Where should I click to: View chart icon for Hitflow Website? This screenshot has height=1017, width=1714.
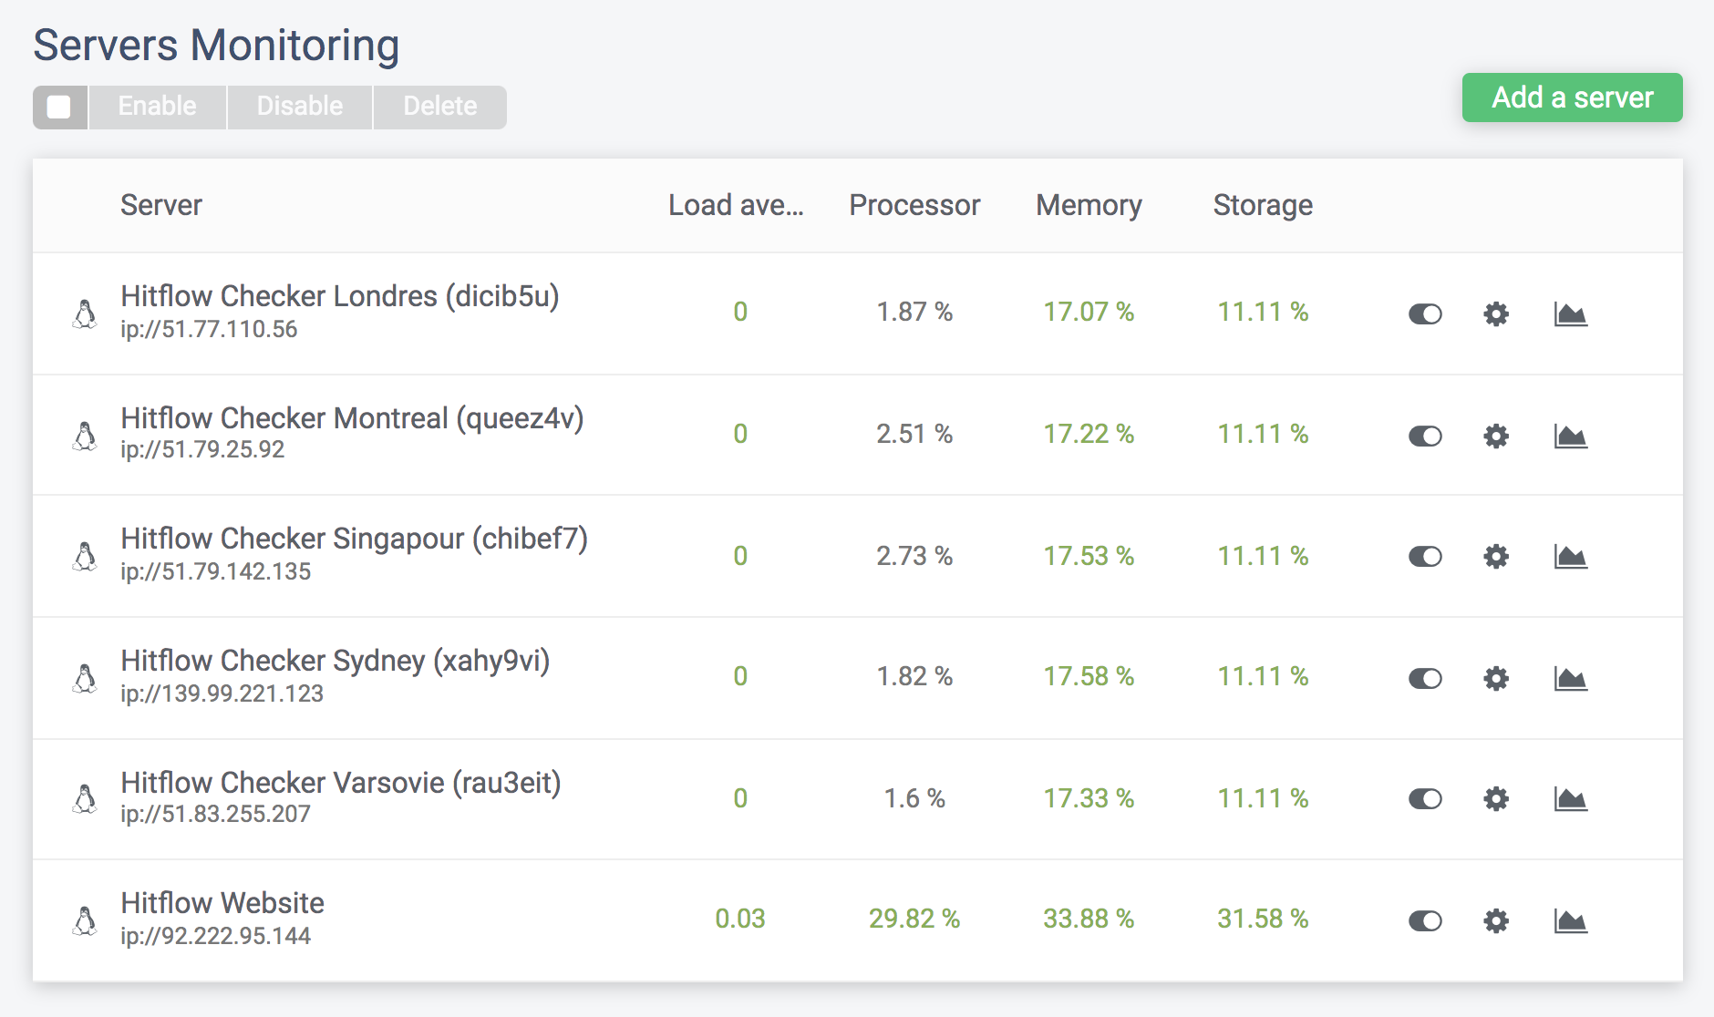click(1571, 921)
